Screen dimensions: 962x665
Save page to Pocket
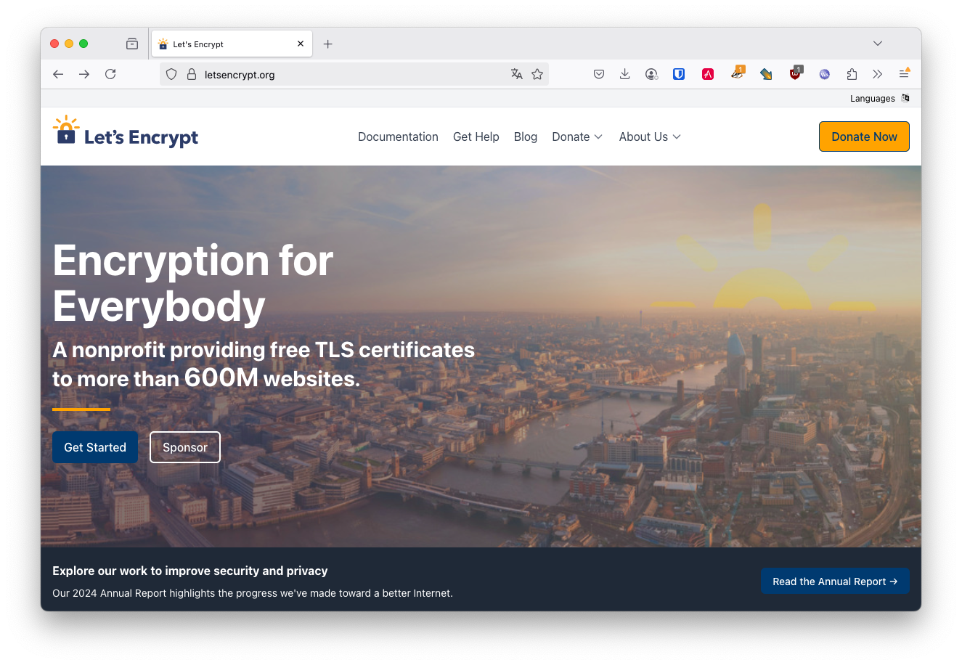pos(599,74)
